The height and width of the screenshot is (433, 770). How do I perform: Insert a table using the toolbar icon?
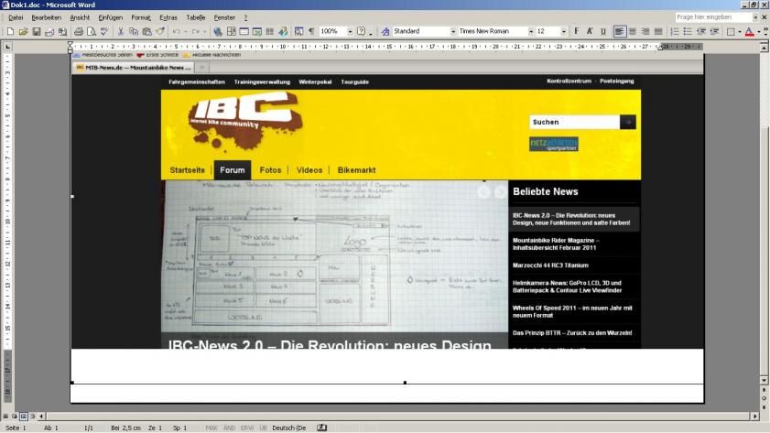coord(244,31)
